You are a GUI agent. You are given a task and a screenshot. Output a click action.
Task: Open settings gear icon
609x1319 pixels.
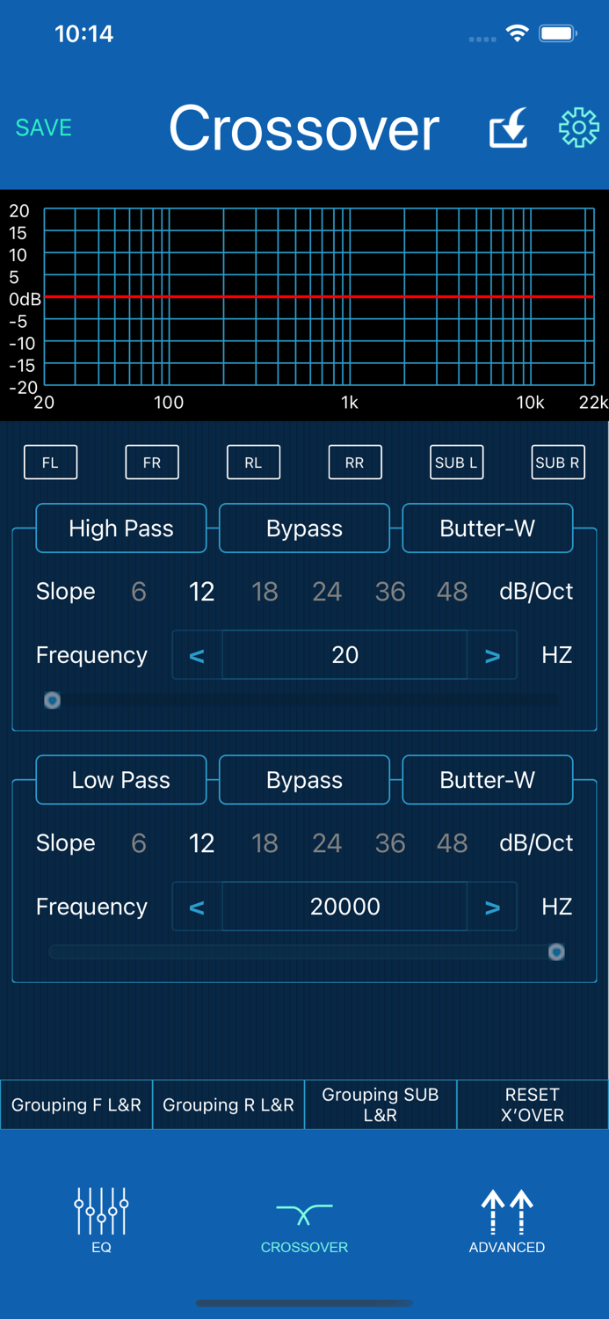(x=579, y=128)
